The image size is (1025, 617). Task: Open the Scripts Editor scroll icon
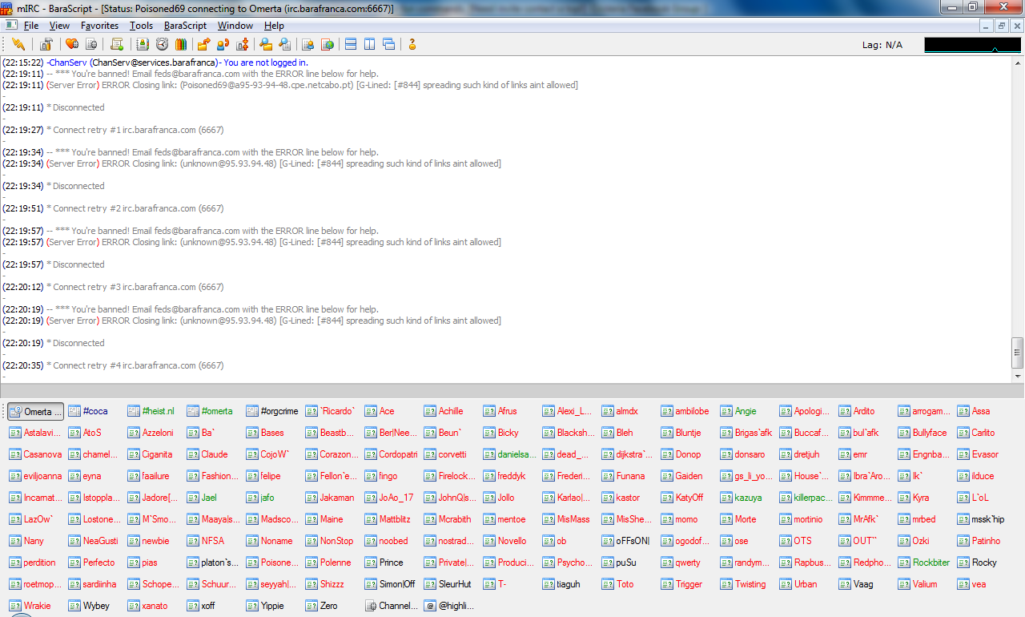(117, 44)
